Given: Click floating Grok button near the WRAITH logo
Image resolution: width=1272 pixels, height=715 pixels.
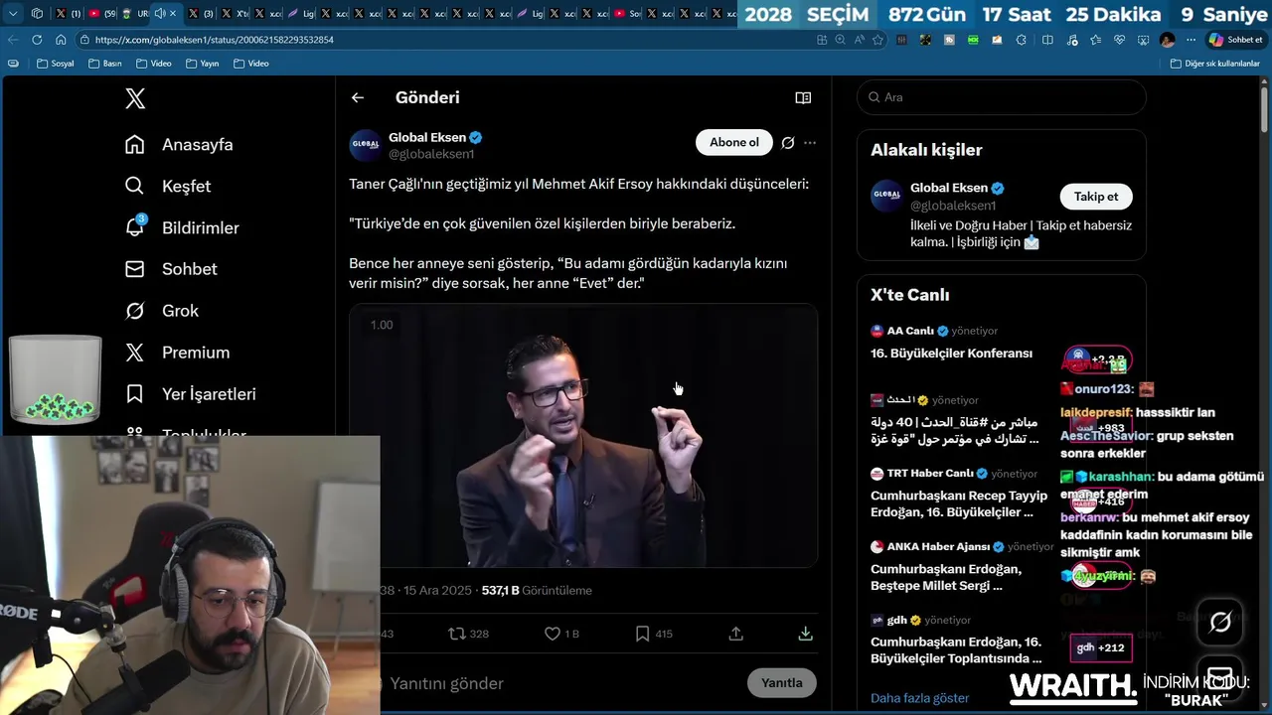Looking at the screenshot, I should pyautogui.click(x=1220, y=623).
